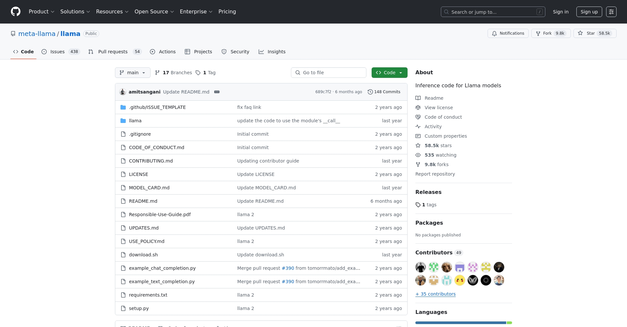Open the .github/ISSUE_TEMPLATE folder icon
This screenshot has height=327, width=627.
[123, 107]
